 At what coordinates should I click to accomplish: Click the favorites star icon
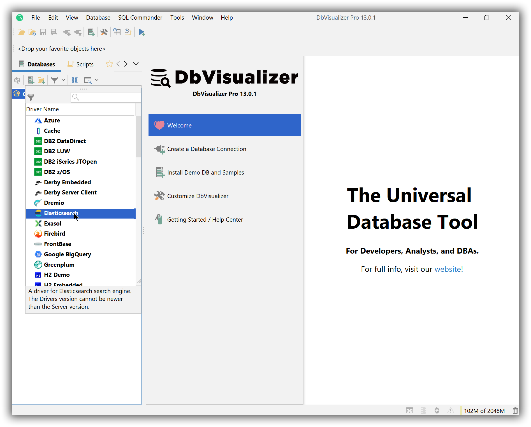(109, 64)
